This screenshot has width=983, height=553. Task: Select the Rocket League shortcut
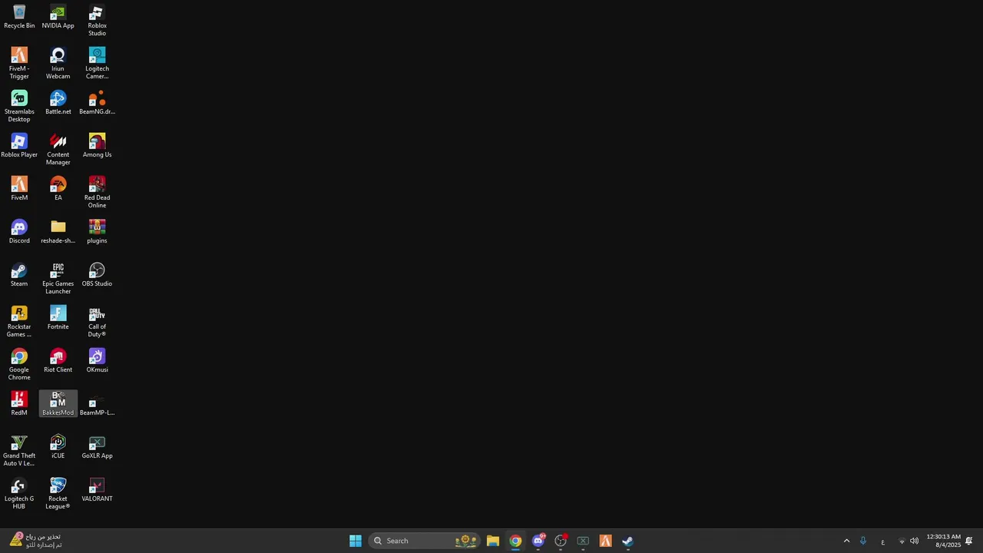58,494
